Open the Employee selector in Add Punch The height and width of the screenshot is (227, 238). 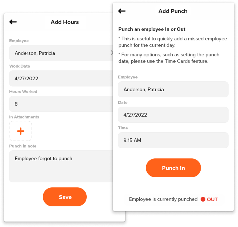(173, 89)
